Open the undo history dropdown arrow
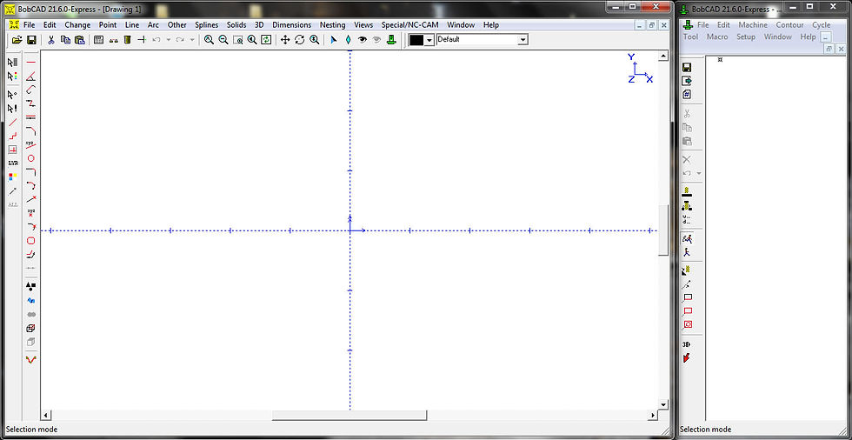 (168, 40)
